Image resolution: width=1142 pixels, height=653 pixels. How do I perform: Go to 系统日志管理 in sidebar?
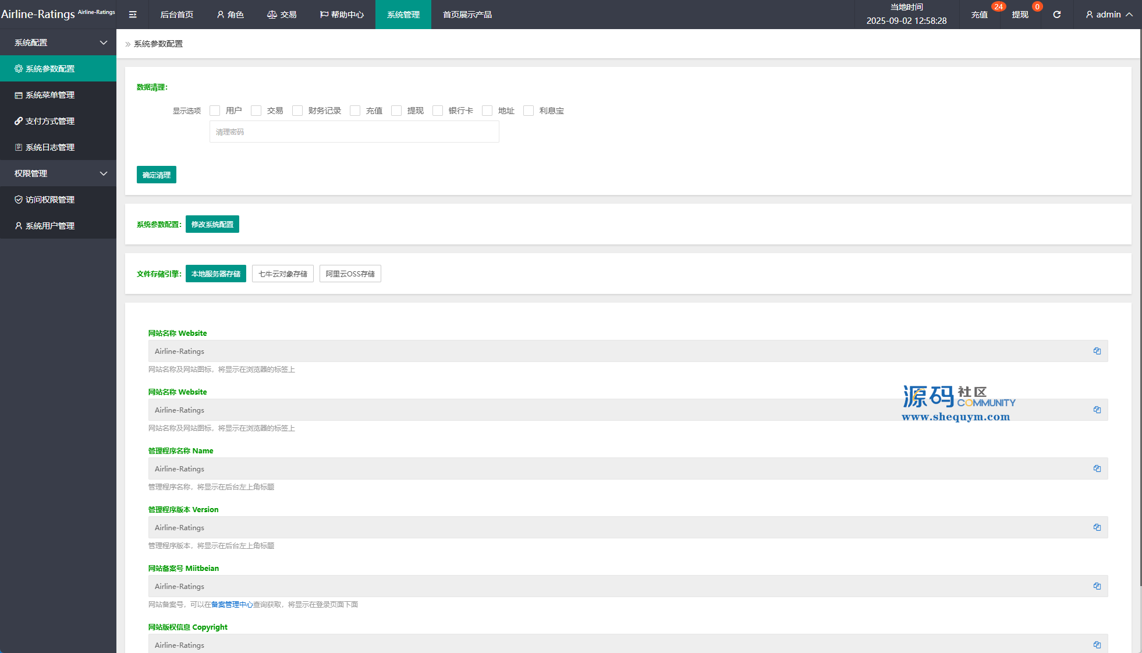pos(50,147)
